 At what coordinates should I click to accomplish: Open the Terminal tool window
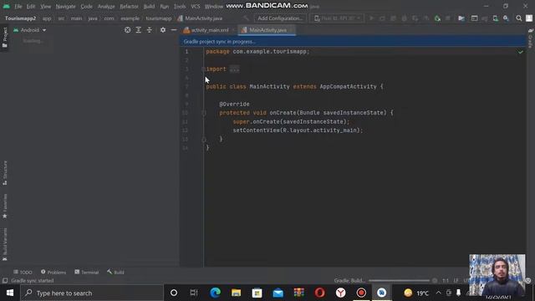point(87,272)
